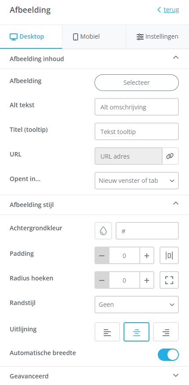This screenshot has height=385, width=189.
Task: Switch to the Instellingen tab
Action: 158,37
